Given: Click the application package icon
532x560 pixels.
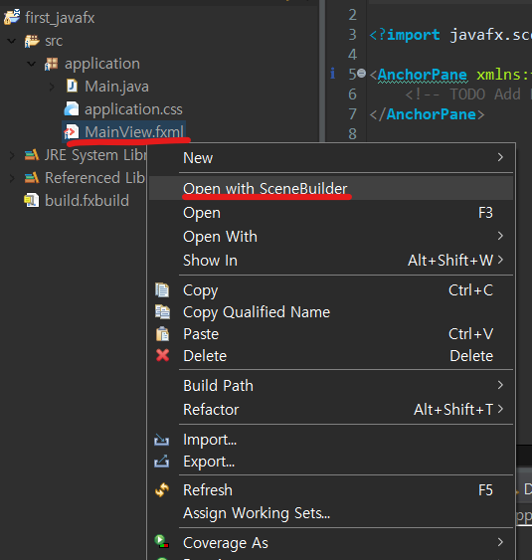Looking at the screenshot, I should tap(52, 64).
